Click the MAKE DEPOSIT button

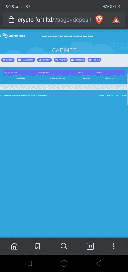[26, 60]
